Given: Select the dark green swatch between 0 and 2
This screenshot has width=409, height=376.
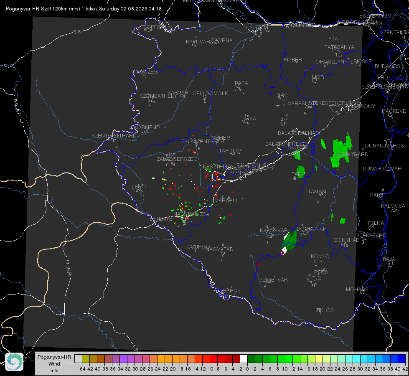Looking at the screenshot, I should click(251, 358).
